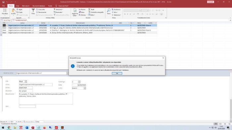Open the Altro records dropdown
232x130 pixels.
91,15
